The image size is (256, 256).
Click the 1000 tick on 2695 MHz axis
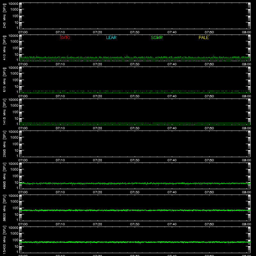(14, 138)
